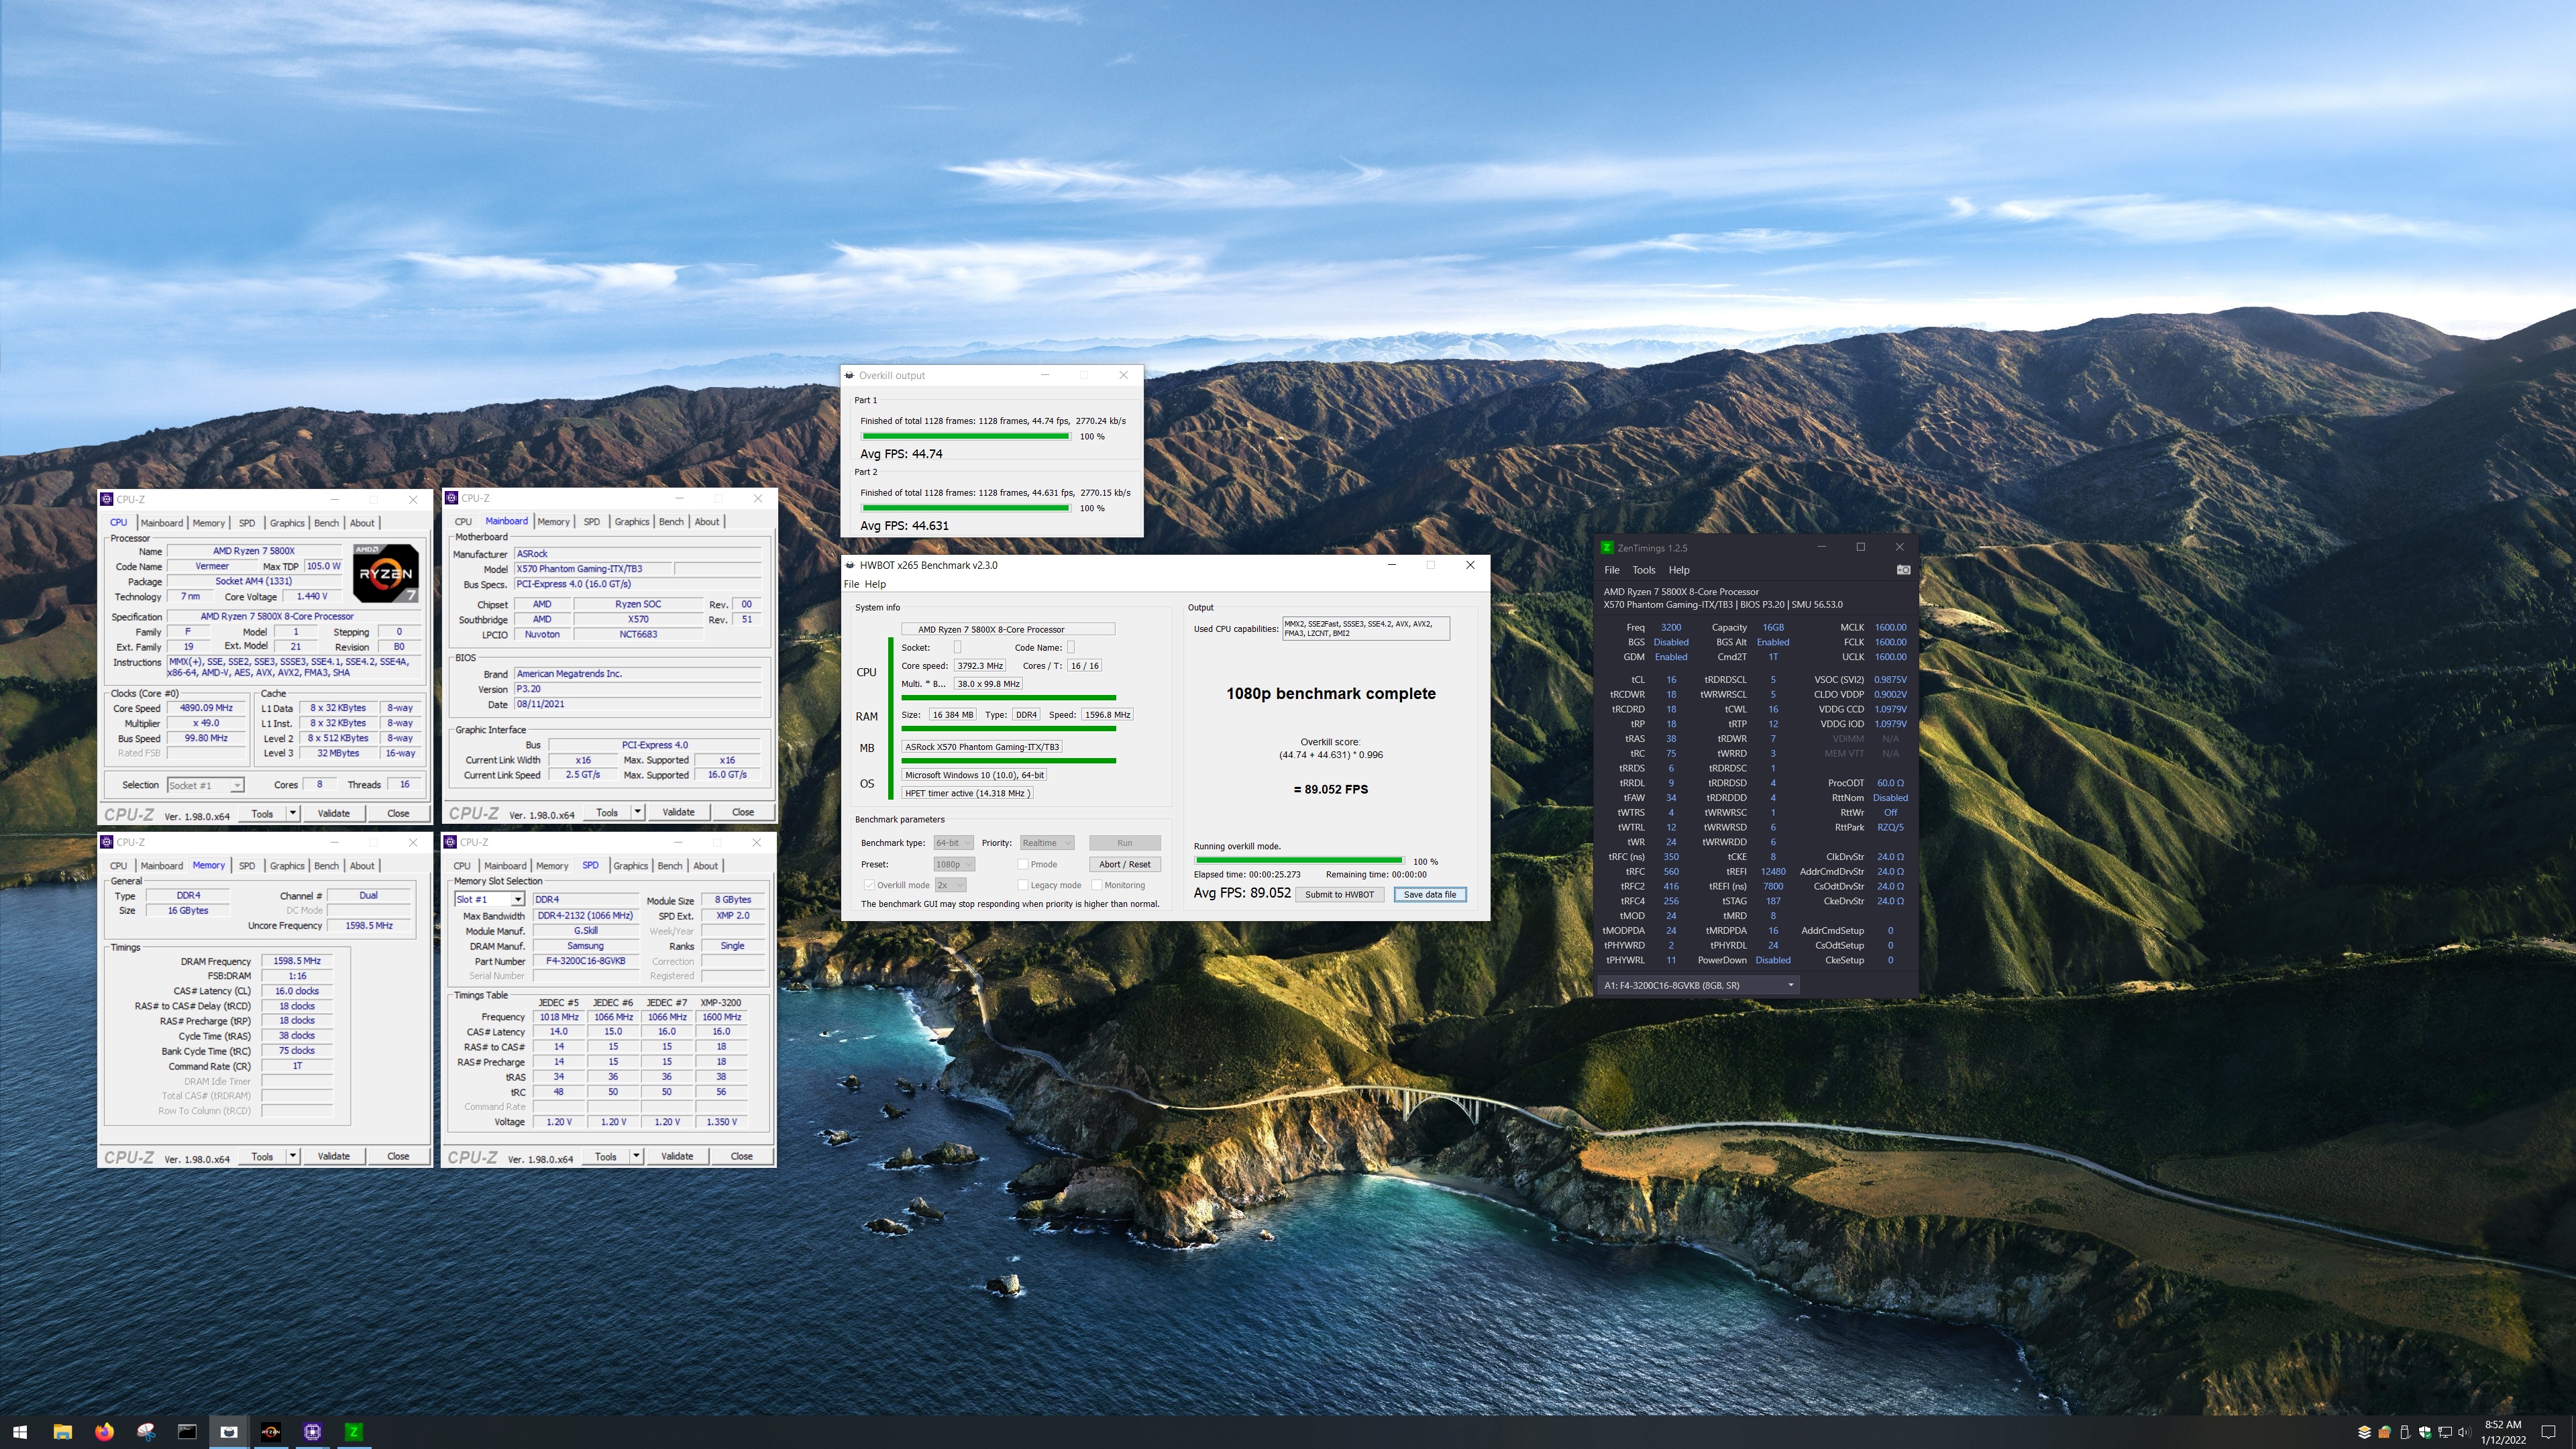Click the HWBOT x265 title bar icon

tap(850, 565)
